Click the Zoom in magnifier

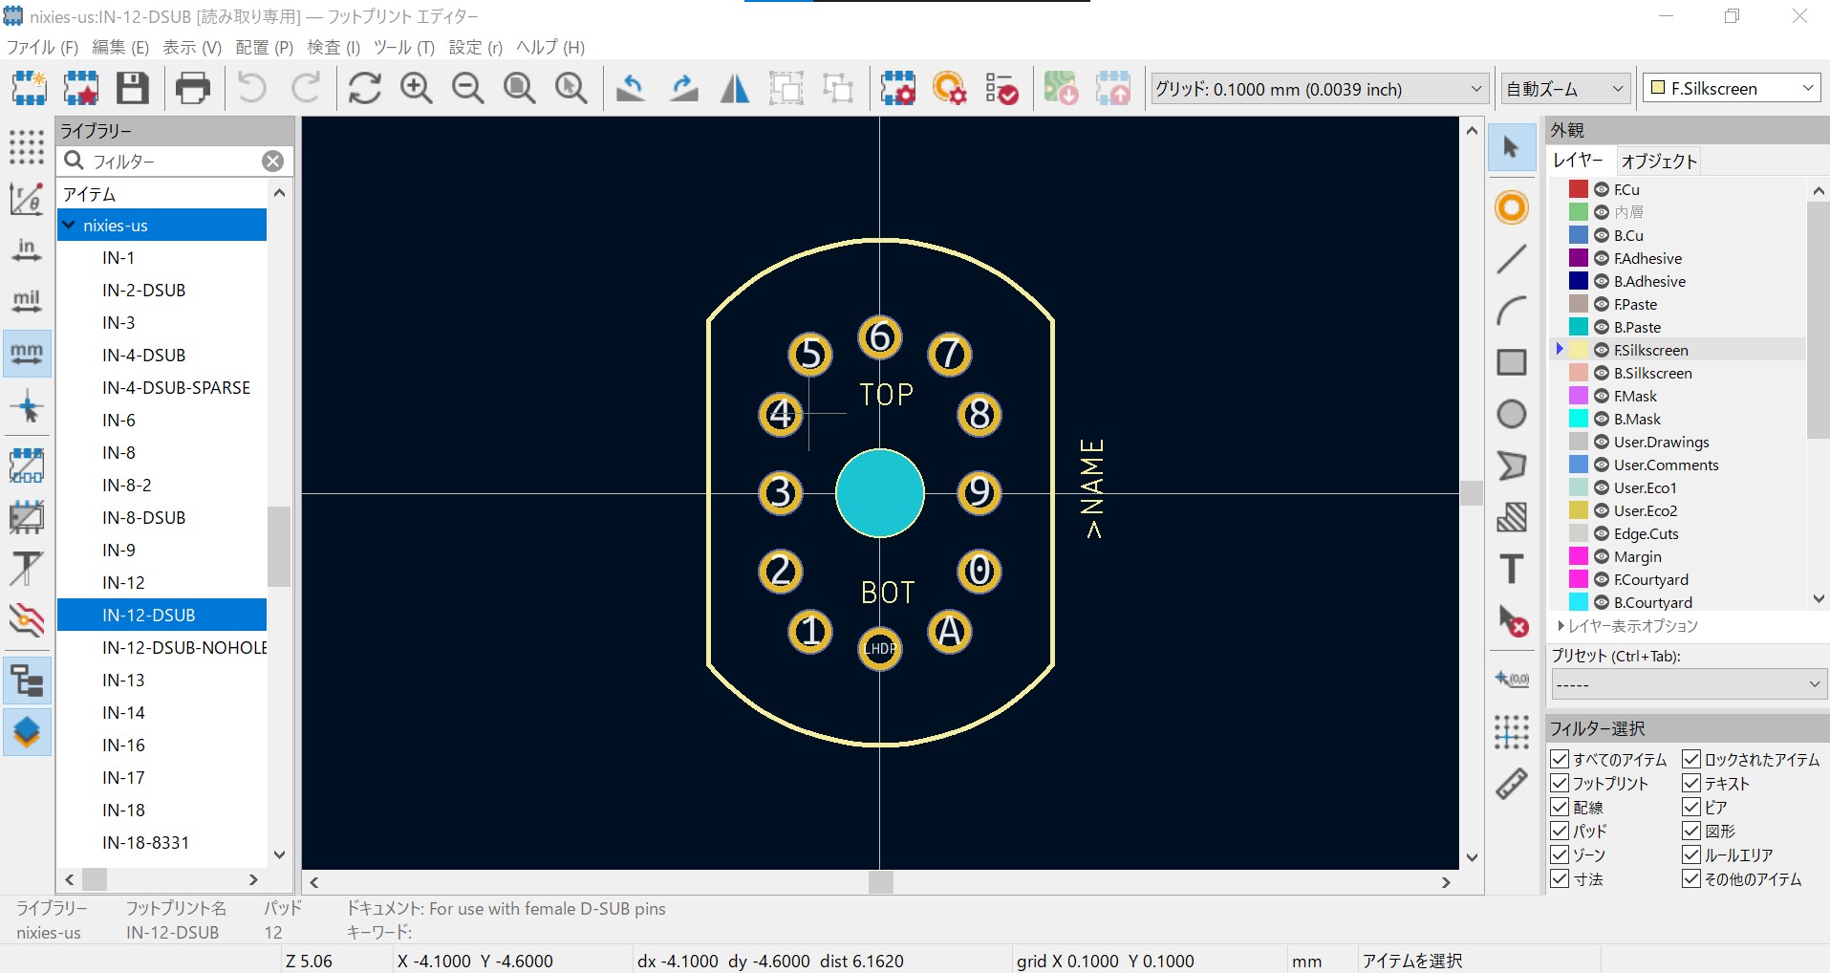click(417, 89)
